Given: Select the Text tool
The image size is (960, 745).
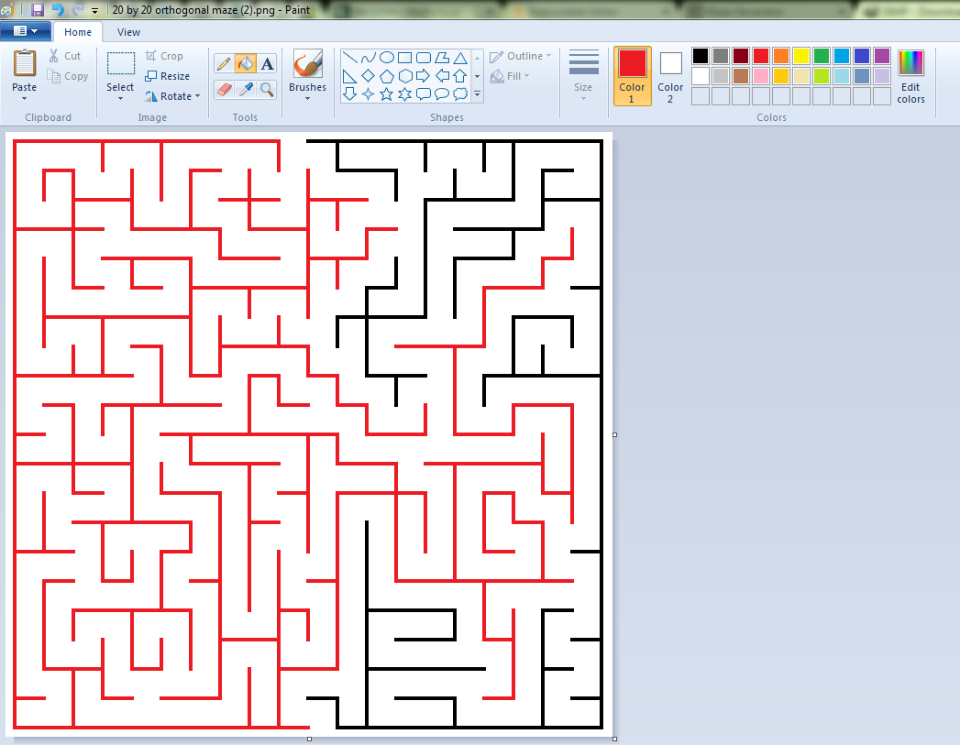Looking at the screenshot, I should point(267,62).
